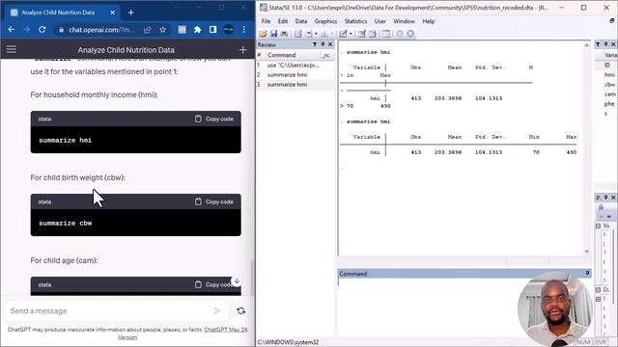618x347 pixels.
Task: Select variable cam in the Variables panel
Action: click(609, 94)
